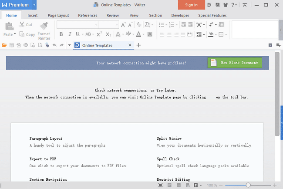Screen dimensions: 283x189
Task: Open the Section tab
Action: [155, 16]
